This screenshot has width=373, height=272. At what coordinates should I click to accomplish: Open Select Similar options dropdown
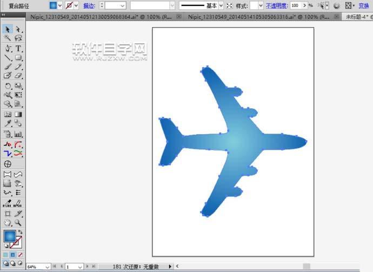[x=328, y=5]
